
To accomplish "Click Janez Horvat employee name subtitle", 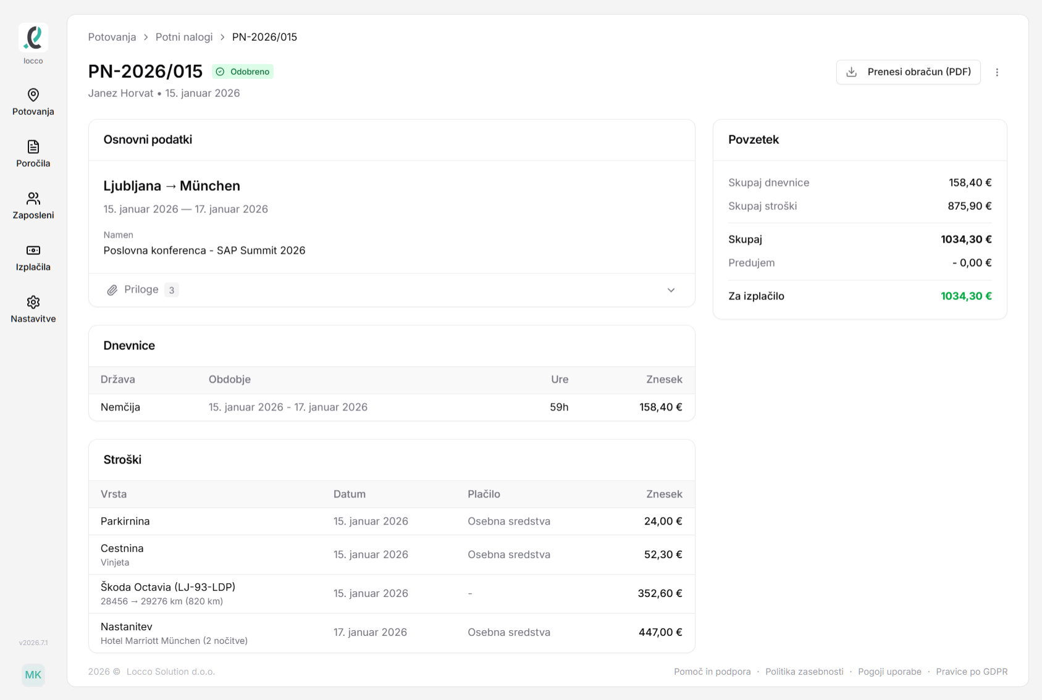I will (x=120, y=93).
